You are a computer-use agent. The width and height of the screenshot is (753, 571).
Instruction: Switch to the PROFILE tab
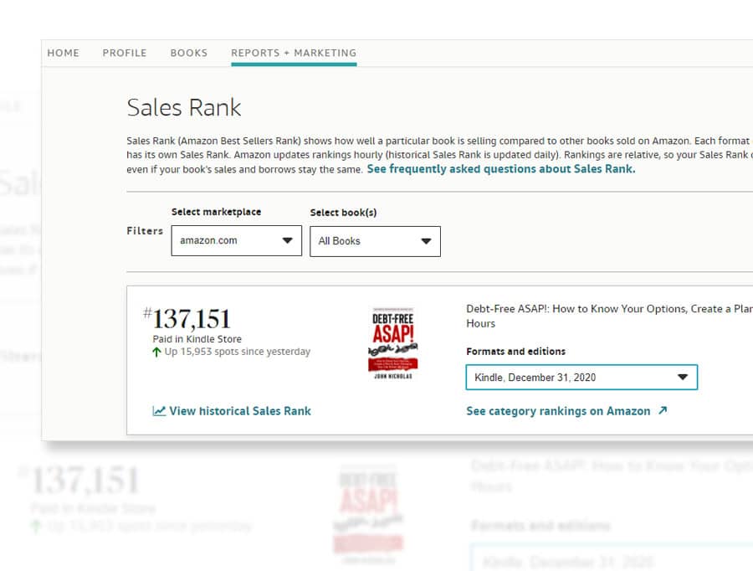coord(125,53)
